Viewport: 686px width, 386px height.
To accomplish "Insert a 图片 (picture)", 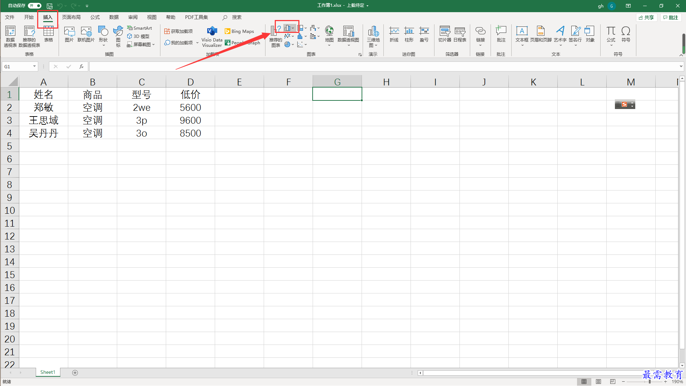I will point(69,34).
